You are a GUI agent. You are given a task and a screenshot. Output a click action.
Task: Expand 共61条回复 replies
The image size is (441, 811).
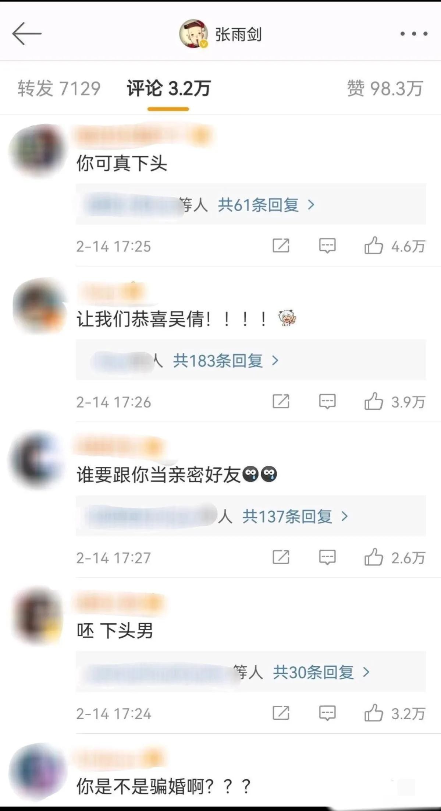click(266, 204)
